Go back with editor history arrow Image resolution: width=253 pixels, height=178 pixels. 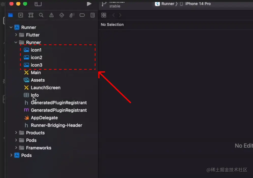[114, 15]
